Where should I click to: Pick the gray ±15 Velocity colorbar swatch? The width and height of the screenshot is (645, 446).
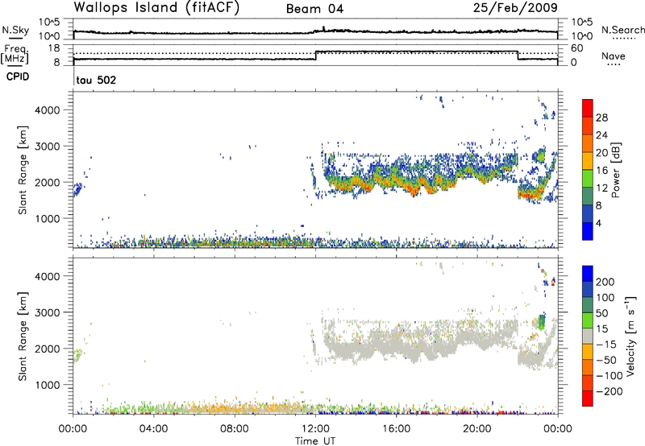(x=588, y=337)
